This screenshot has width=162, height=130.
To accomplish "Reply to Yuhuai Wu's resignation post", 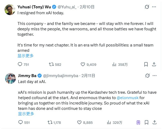I will point(20,64).
